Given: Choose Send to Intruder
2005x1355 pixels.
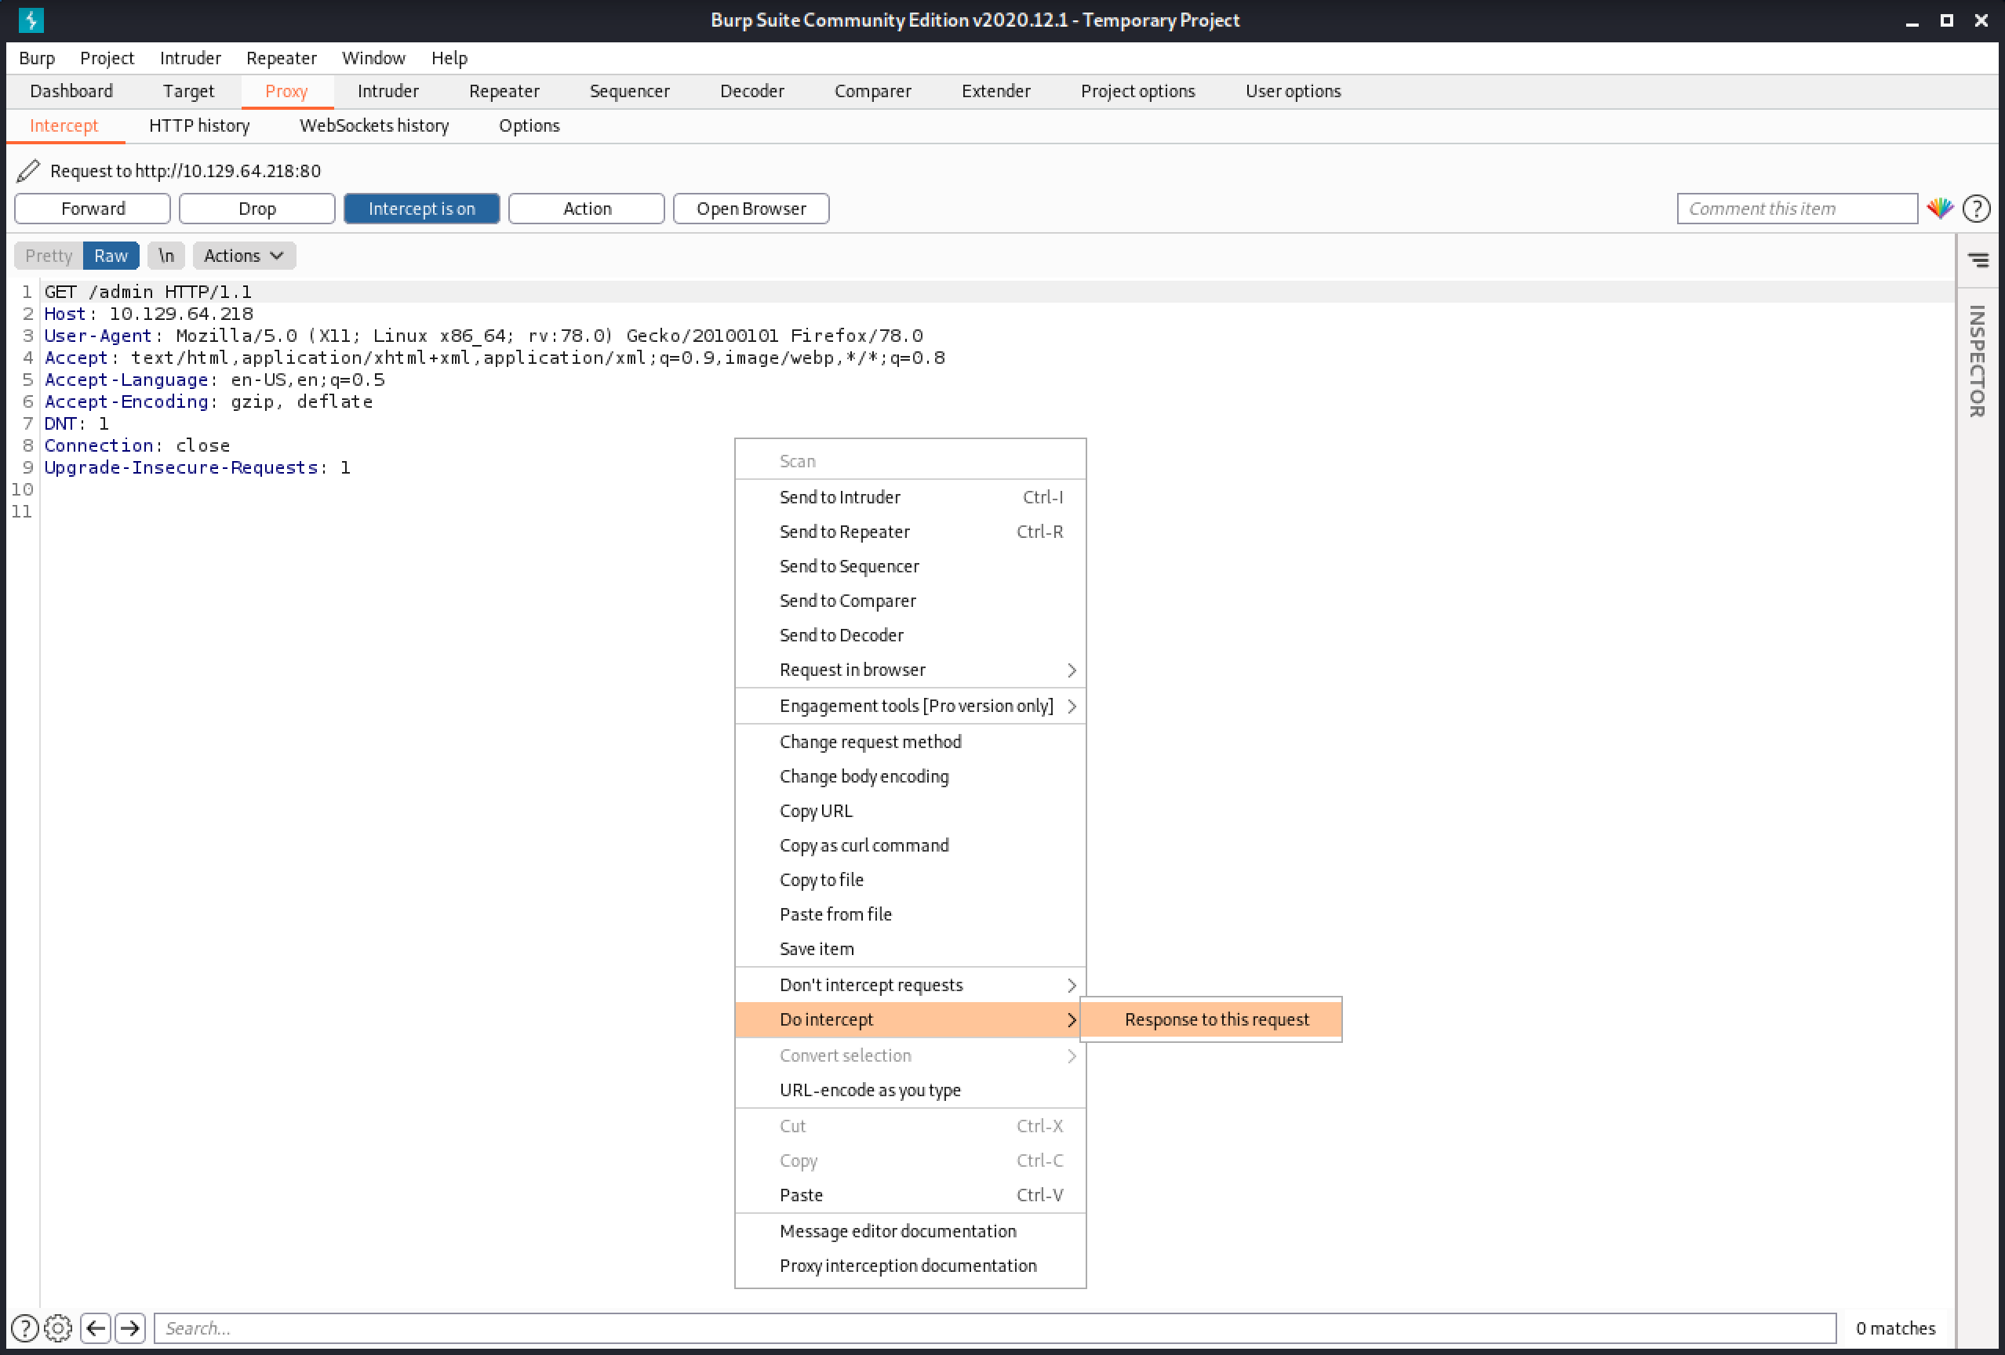Looking at the screenshot, I should [x=909, y=497].
